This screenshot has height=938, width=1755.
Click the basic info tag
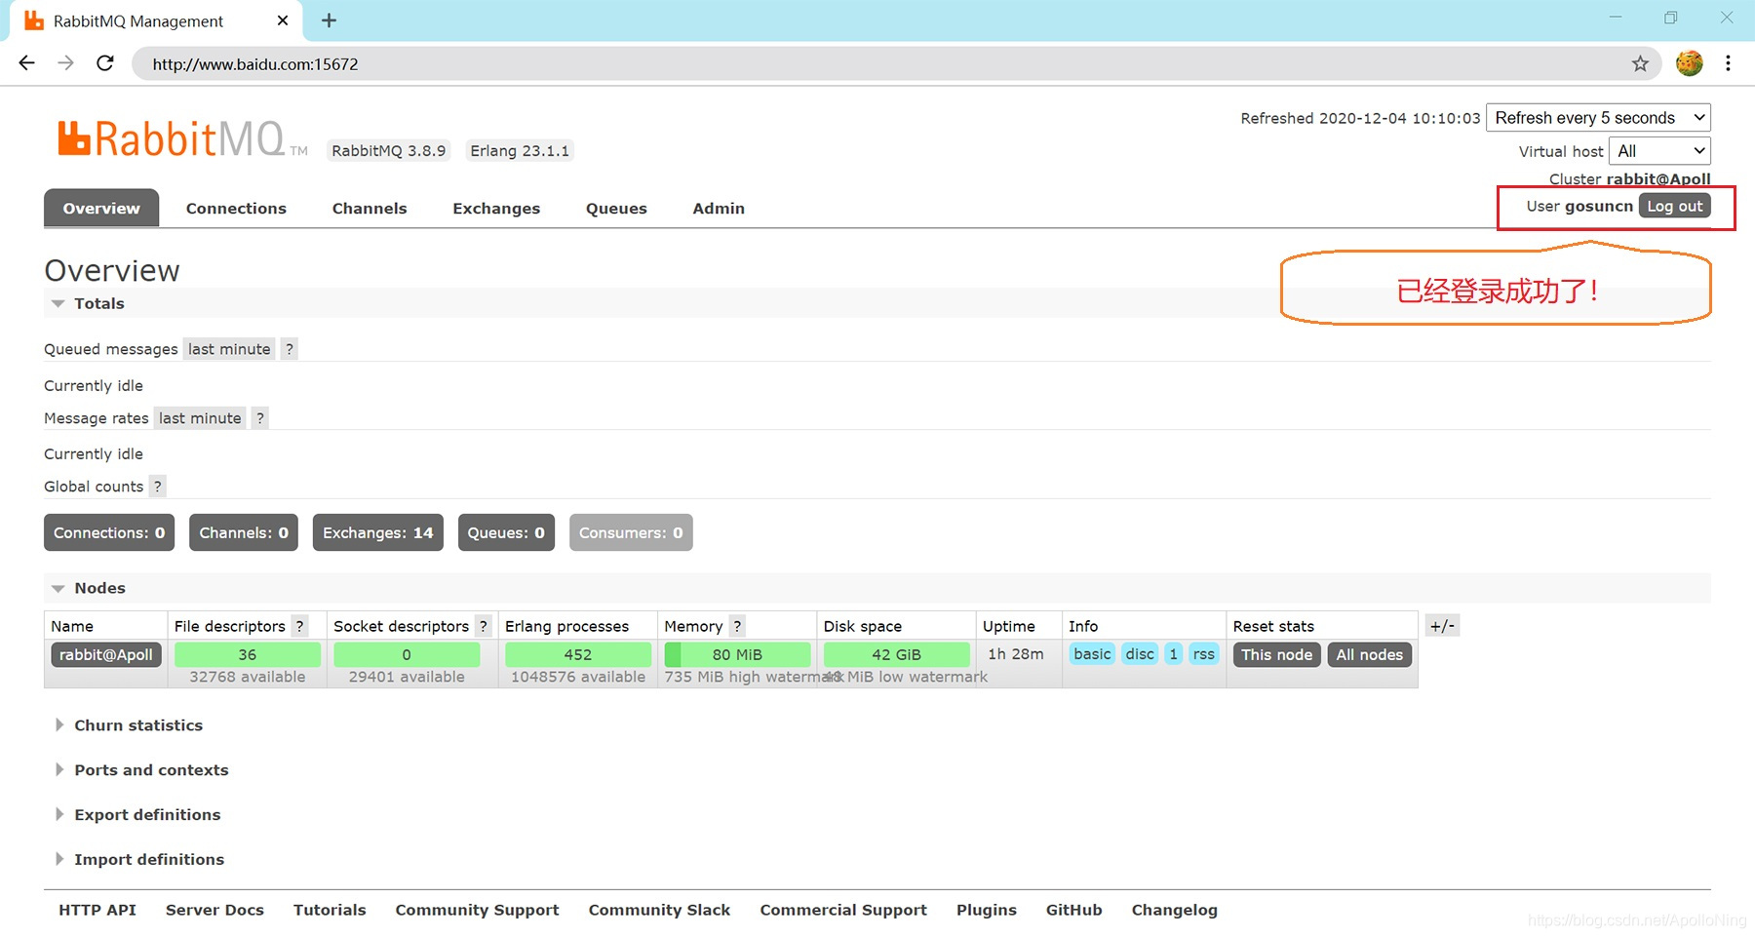point(1092,654)
